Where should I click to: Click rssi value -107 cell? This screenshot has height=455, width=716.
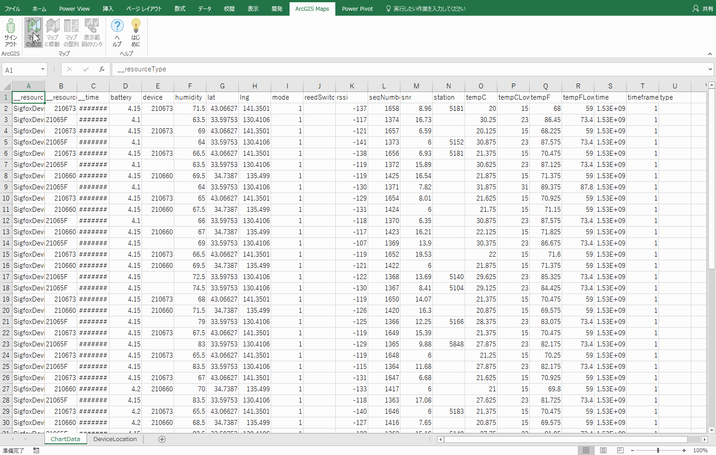point(351,243)
